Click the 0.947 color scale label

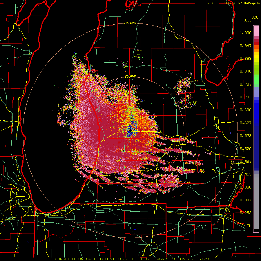pos(246,46)
